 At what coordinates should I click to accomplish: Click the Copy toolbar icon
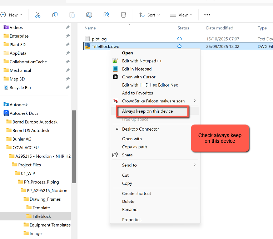point(55,15)
